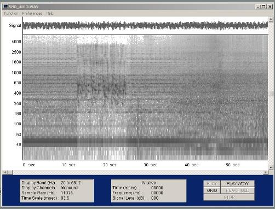This screenshot has height=209, width=275.
Task: Toggle the GRID display button
Action: pos(212,190)
